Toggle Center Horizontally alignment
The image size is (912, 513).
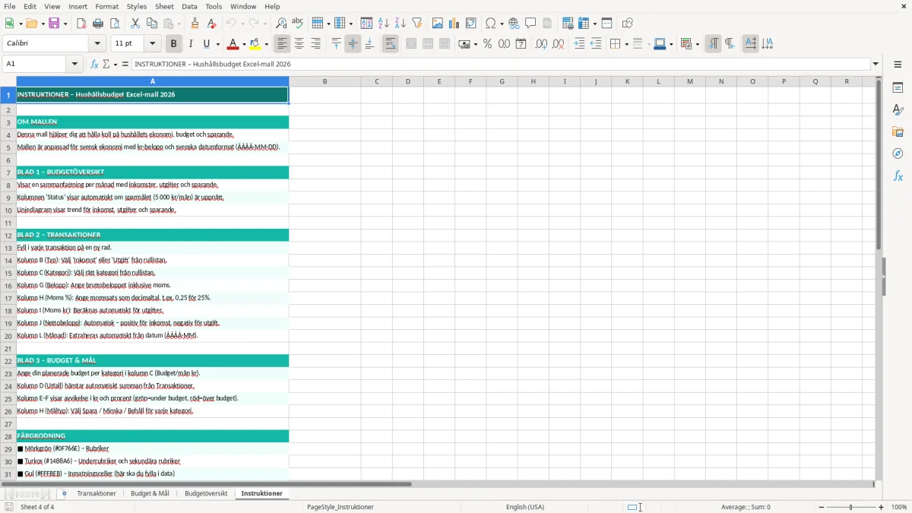click(299, 44)
